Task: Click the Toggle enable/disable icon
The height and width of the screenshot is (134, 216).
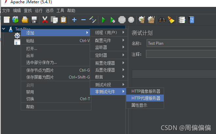Action: [x=93, y=20]
